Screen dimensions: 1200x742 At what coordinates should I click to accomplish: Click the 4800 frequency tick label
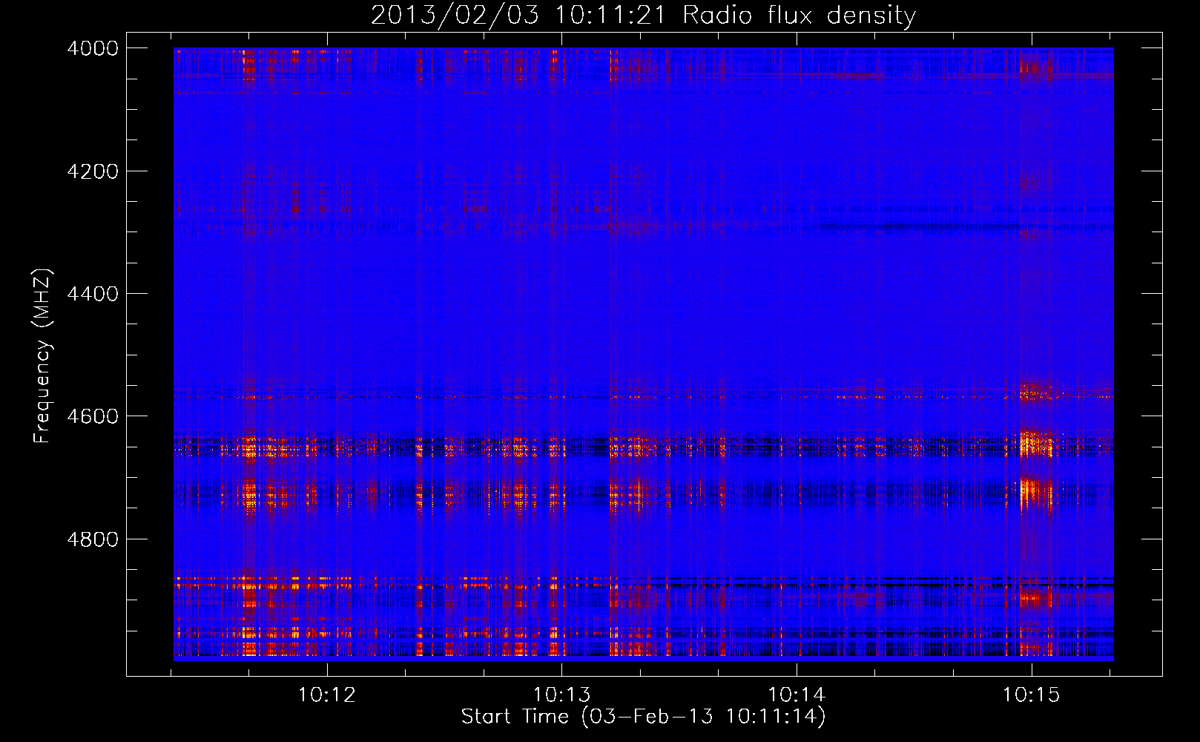point(93,539)
